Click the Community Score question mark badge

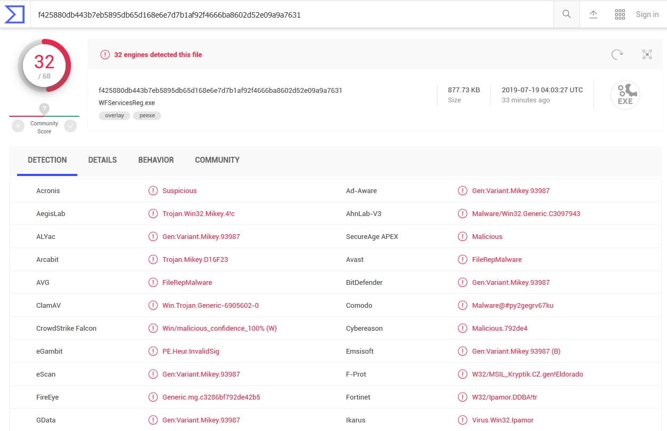click(x=44, y=109)
